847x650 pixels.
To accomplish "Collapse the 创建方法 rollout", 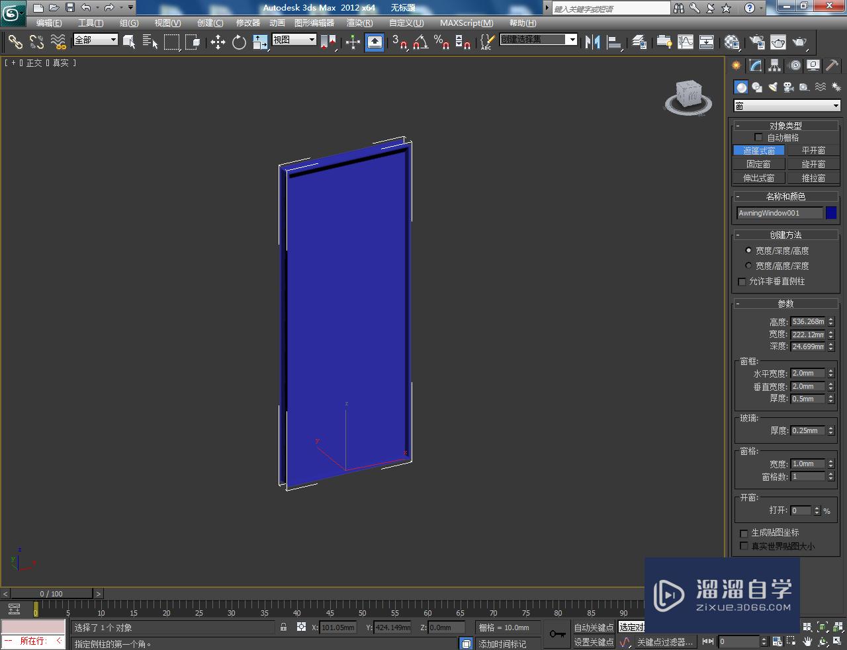I will [786, 235].
